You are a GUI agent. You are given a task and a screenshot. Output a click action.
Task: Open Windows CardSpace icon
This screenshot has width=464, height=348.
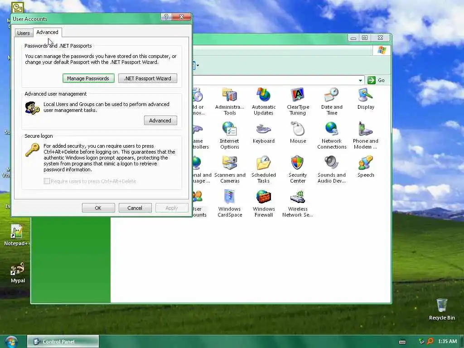(x=230, y=203)
